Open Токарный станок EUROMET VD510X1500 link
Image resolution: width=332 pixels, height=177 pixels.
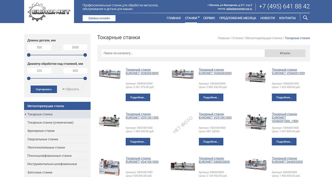pyautogui.click(x=142, y=116)
